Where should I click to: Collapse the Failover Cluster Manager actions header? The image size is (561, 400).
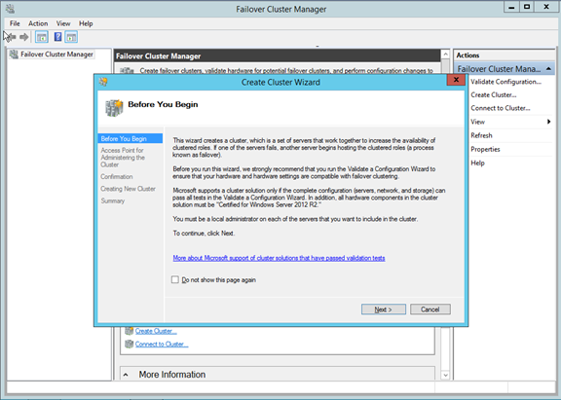pos(548,69)
